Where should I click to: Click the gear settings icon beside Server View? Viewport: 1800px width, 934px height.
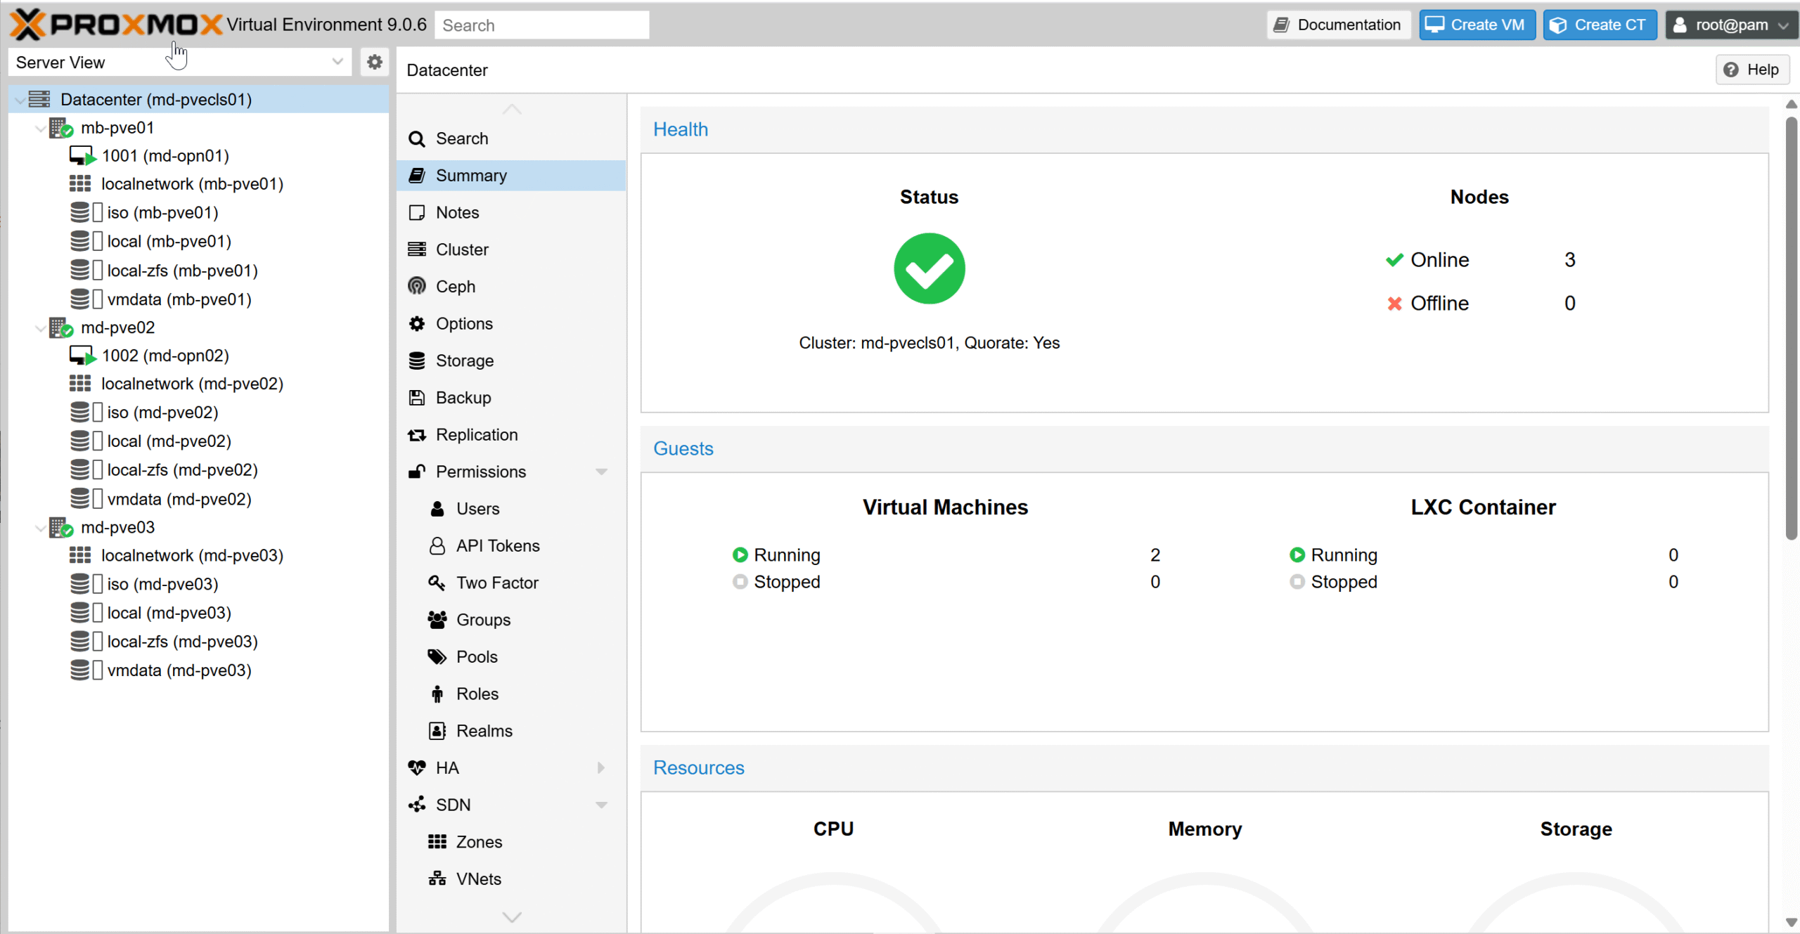[375, 62]
